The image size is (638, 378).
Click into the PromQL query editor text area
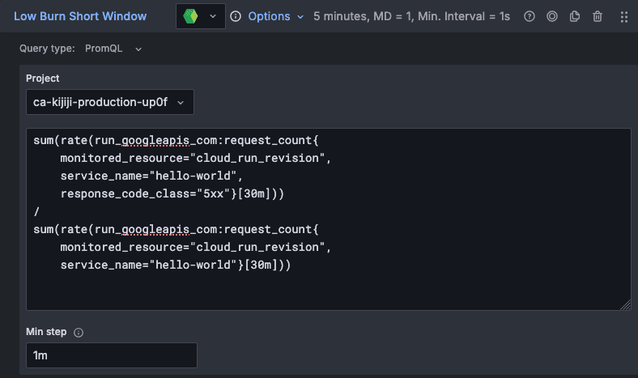329,219
